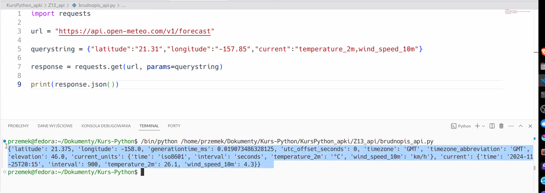The image size is (545, 193).
Task: Click the "-157.85" longitude value
Action: tap(232, 49)
